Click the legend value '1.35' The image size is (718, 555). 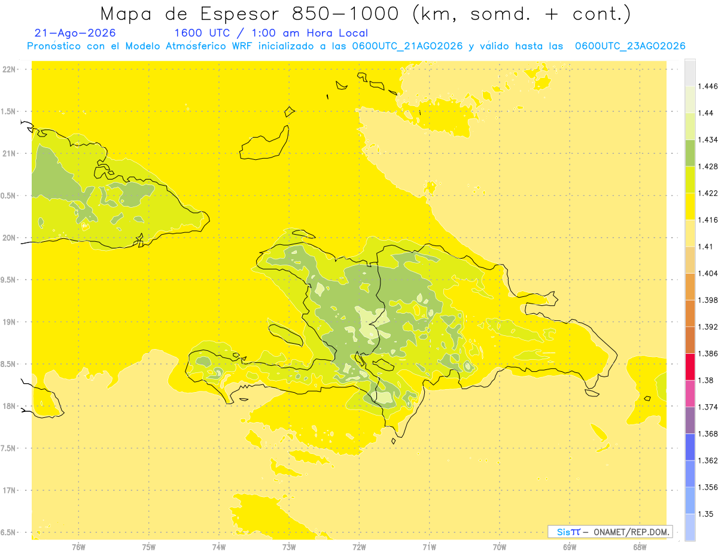click(705, 514)
